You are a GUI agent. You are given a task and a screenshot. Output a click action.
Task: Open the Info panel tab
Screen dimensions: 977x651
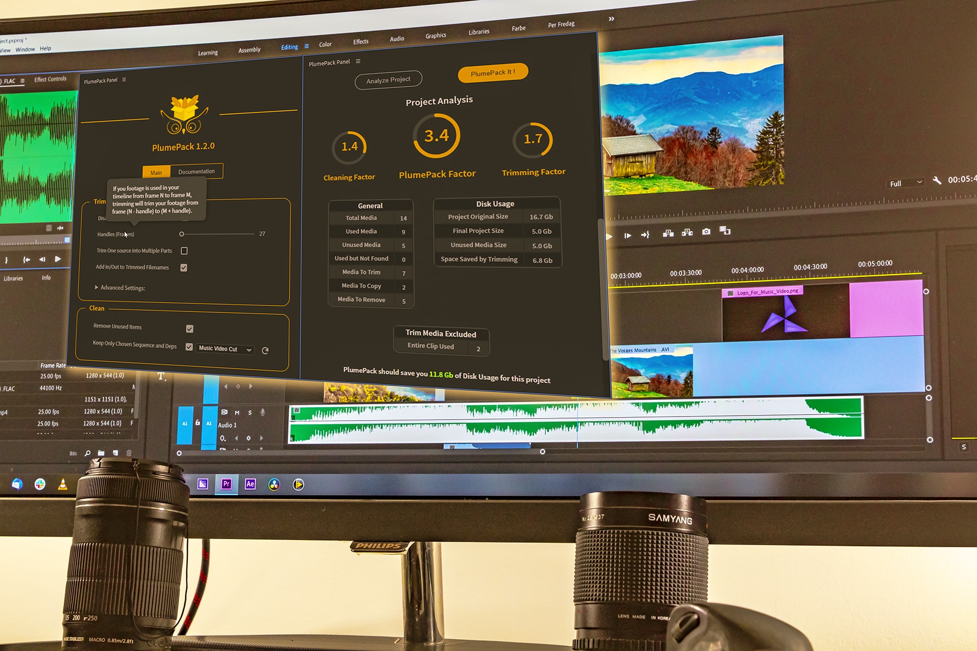coord(46,278)
